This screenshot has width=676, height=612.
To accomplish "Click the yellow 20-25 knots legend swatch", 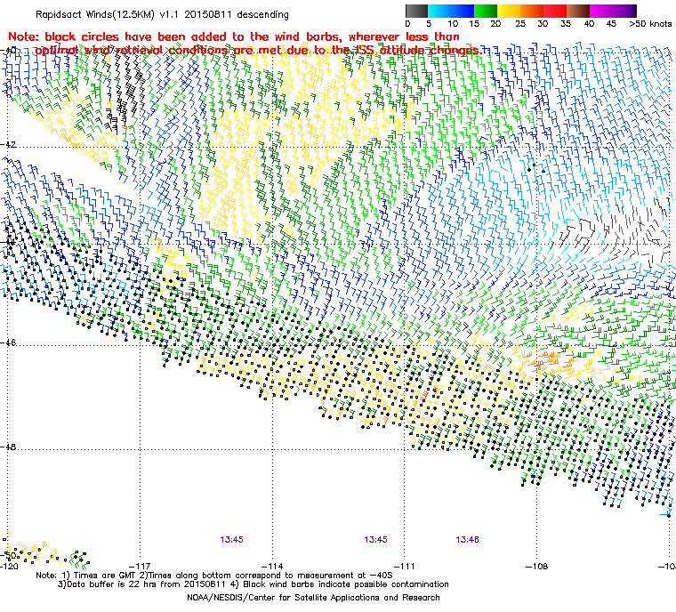I will pos(509,11).
